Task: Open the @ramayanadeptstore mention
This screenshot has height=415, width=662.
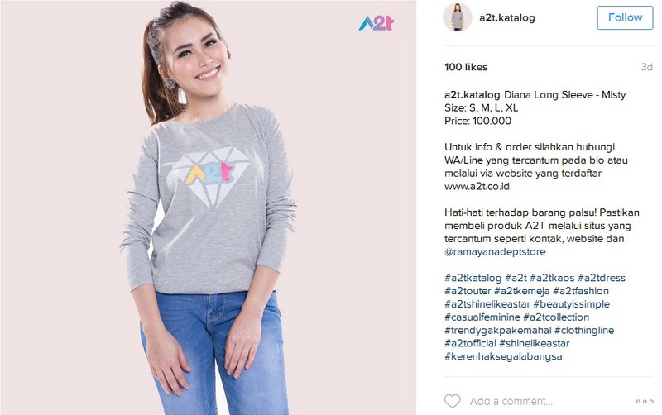Action: (x=495, y=252)
